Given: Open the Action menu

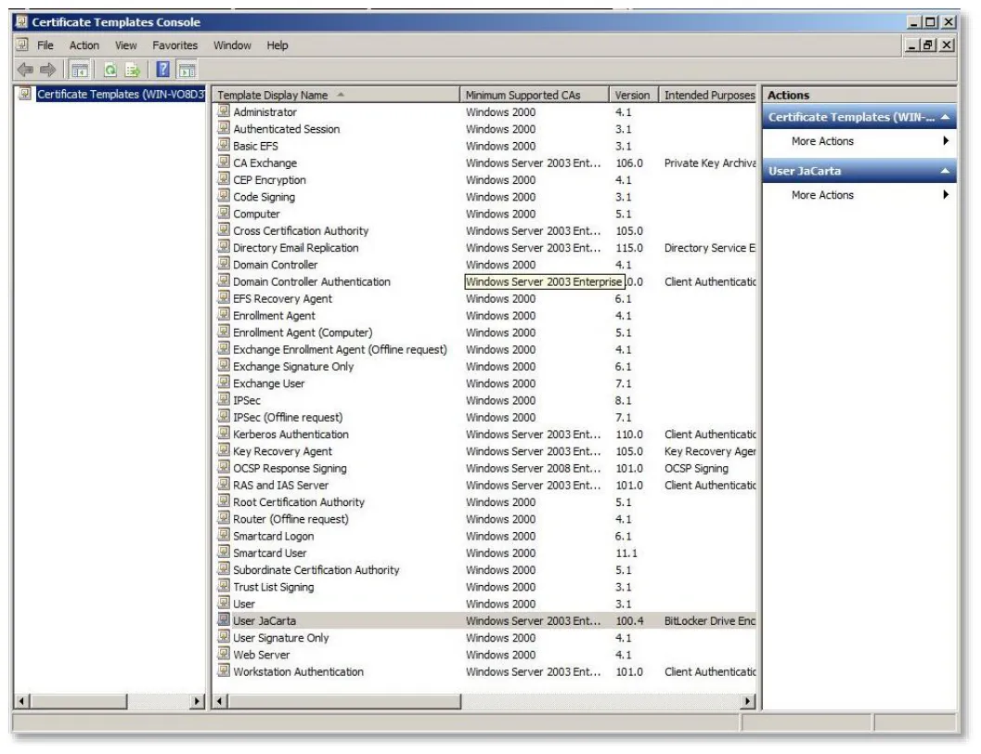Looking at the screenshot, I should pyautogui.click(x=84, y=45).
